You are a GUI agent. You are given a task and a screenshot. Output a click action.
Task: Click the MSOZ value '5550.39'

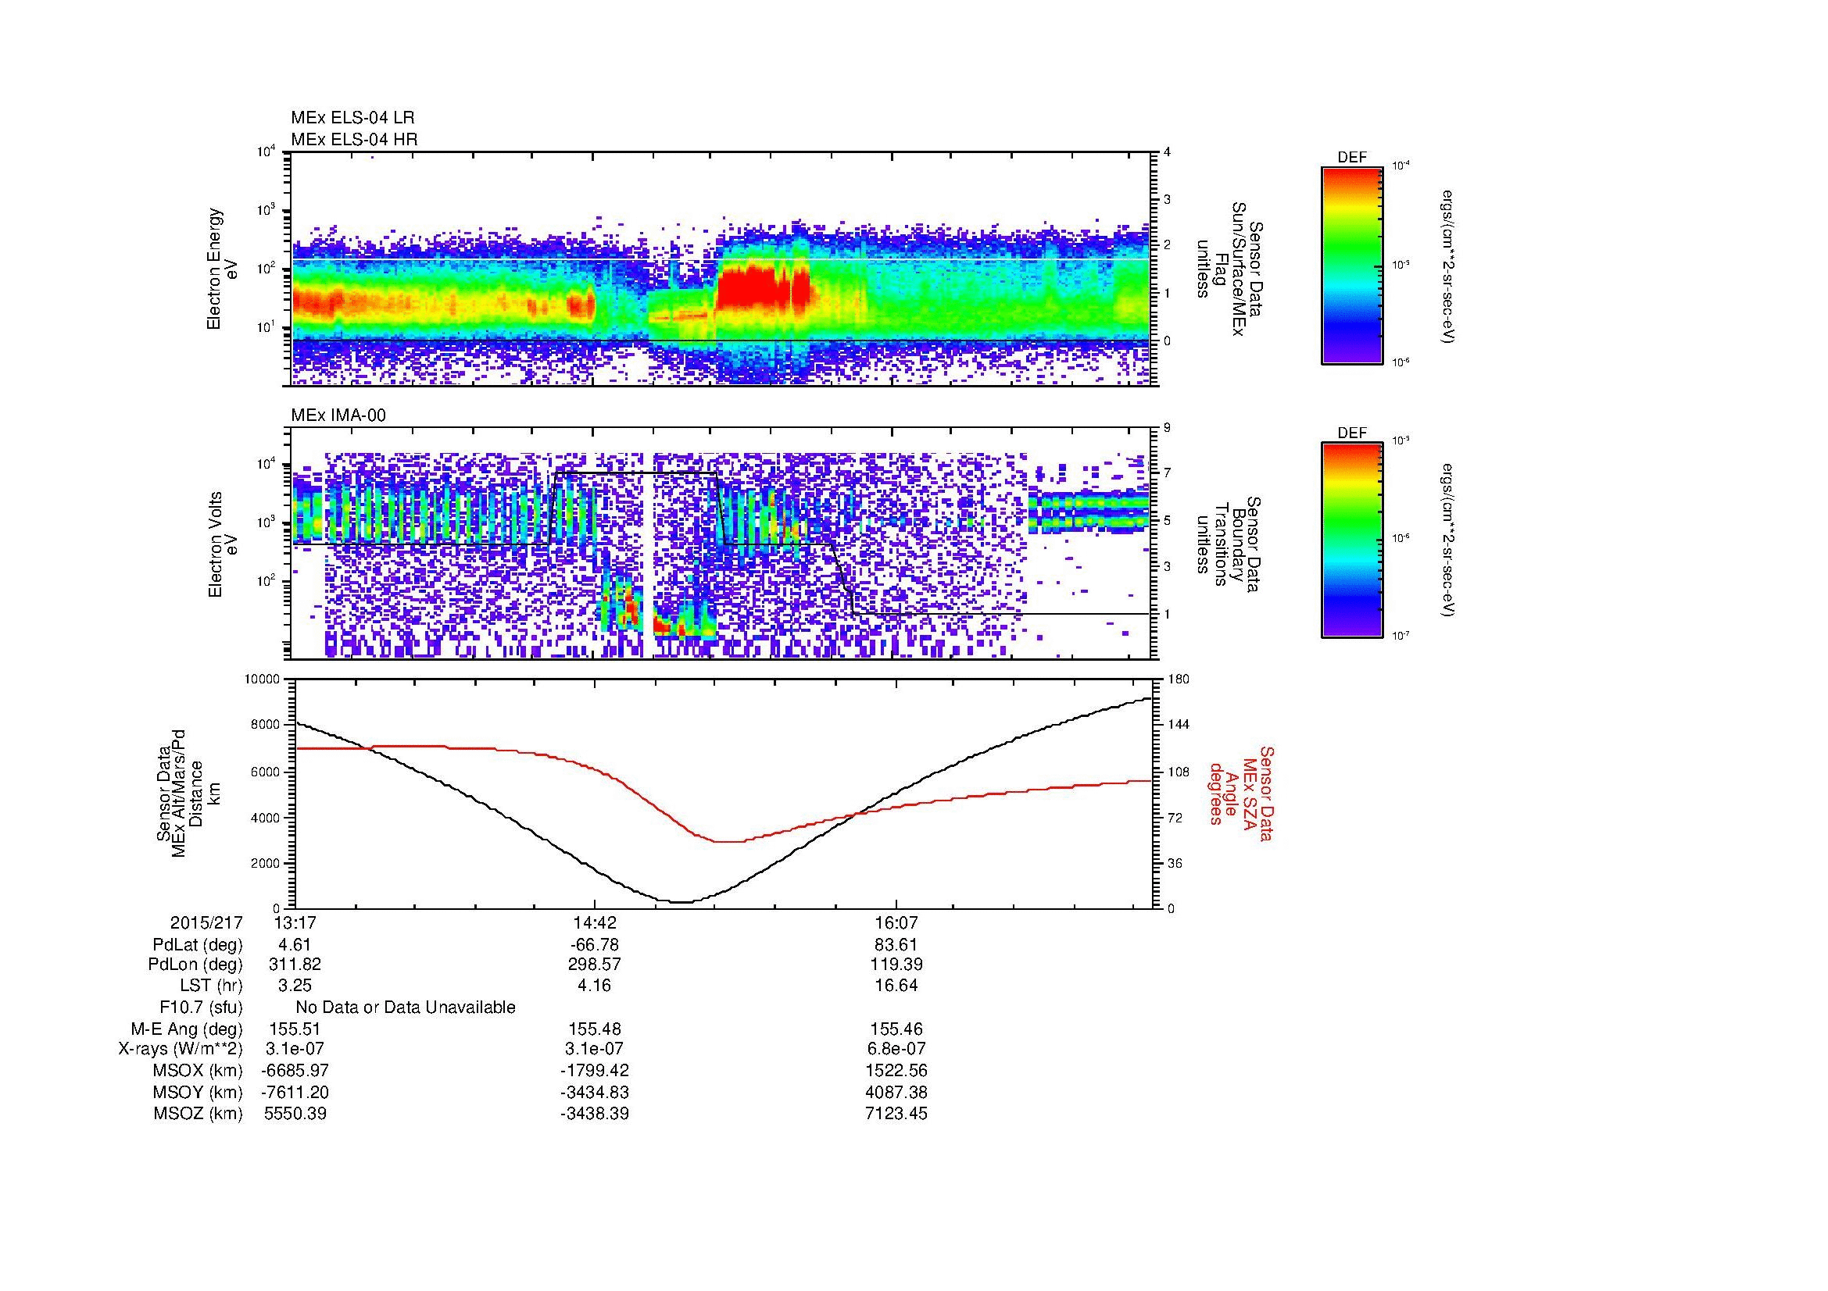pos(295,1114)
